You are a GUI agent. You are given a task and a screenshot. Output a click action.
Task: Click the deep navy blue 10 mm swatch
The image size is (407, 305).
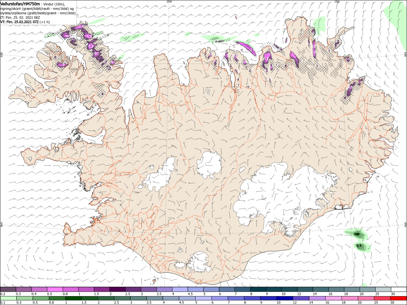pos(285,298)
